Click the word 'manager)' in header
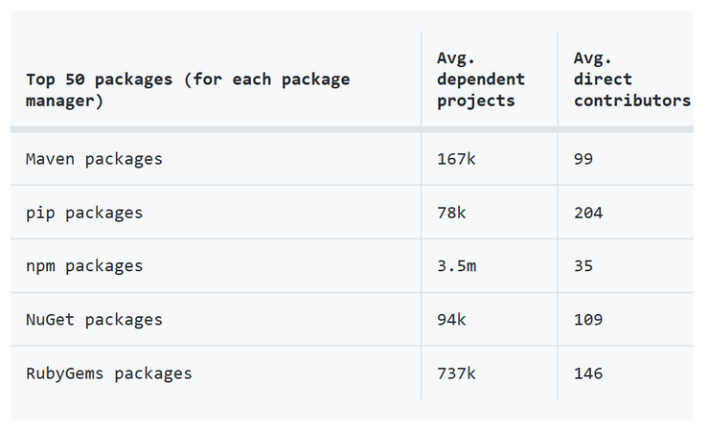Viewport: 709px width, 429px height. pyautogui.click(x=64, y=101)
